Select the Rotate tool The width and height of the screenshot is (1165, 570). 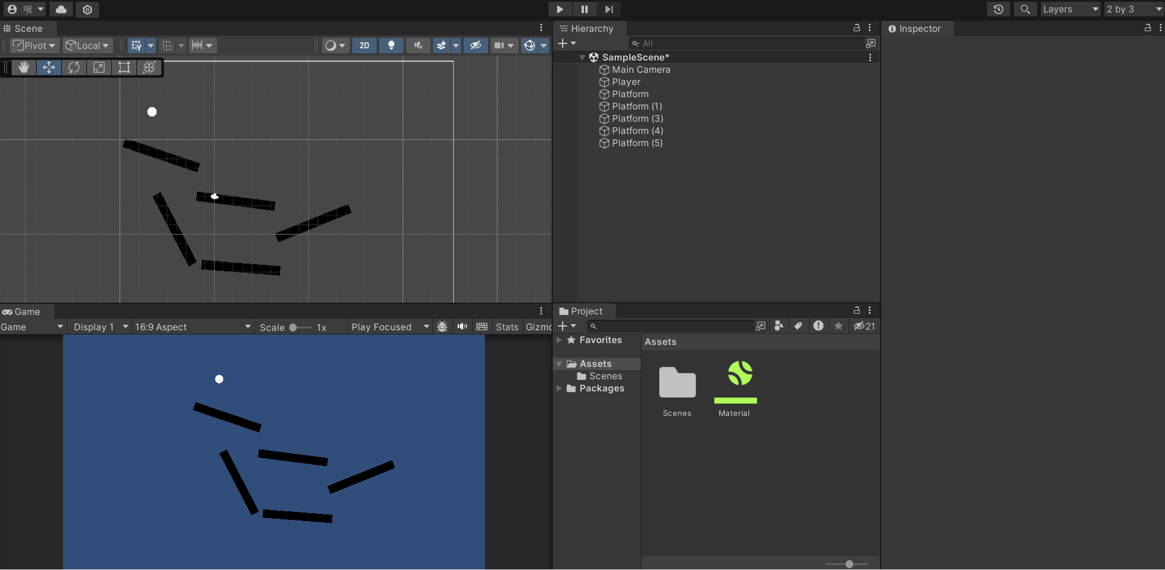click(x=74, y=67)
